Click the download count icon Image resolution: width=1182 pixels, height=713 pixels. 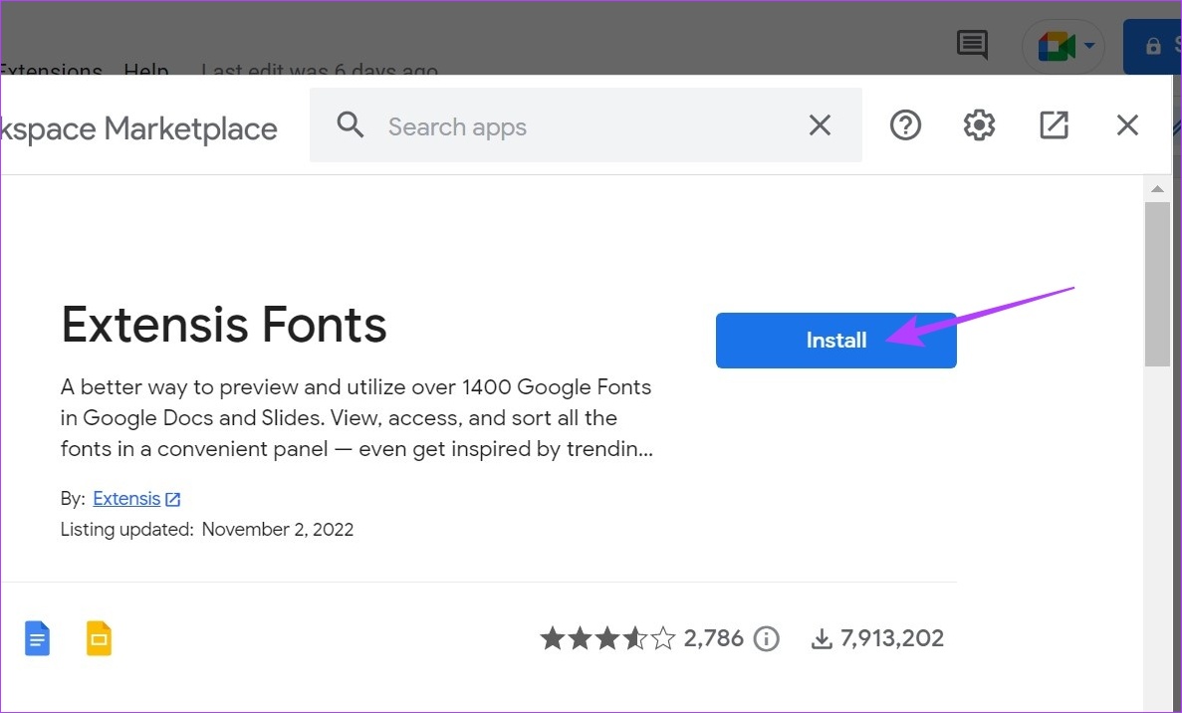821,639
